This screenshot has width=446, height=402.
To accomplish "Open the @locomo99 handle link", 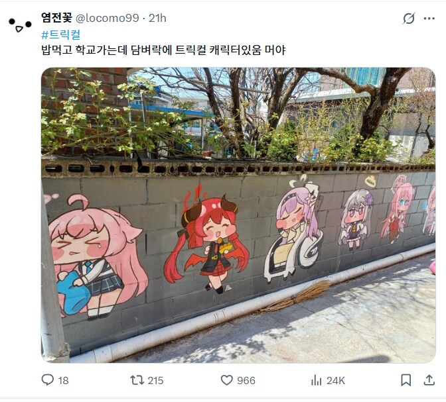I will (108, 18).
